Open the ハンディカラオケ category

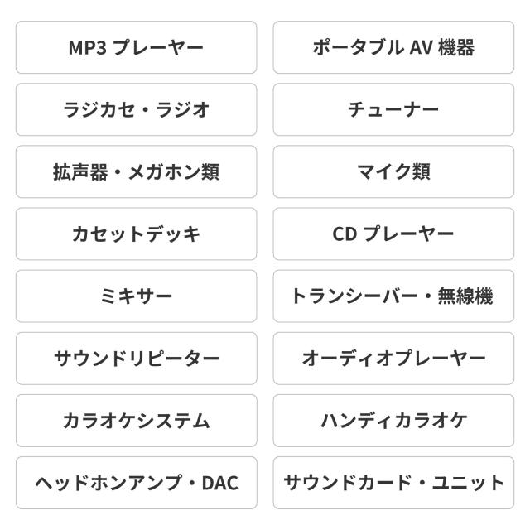393,420
